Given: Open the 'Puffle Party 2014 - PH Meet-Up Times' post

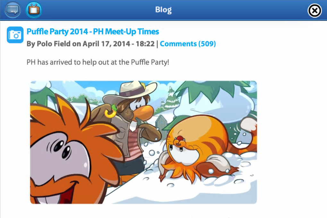Looking at the screenshot, I should pyautogui.click(x=93, y=32).
